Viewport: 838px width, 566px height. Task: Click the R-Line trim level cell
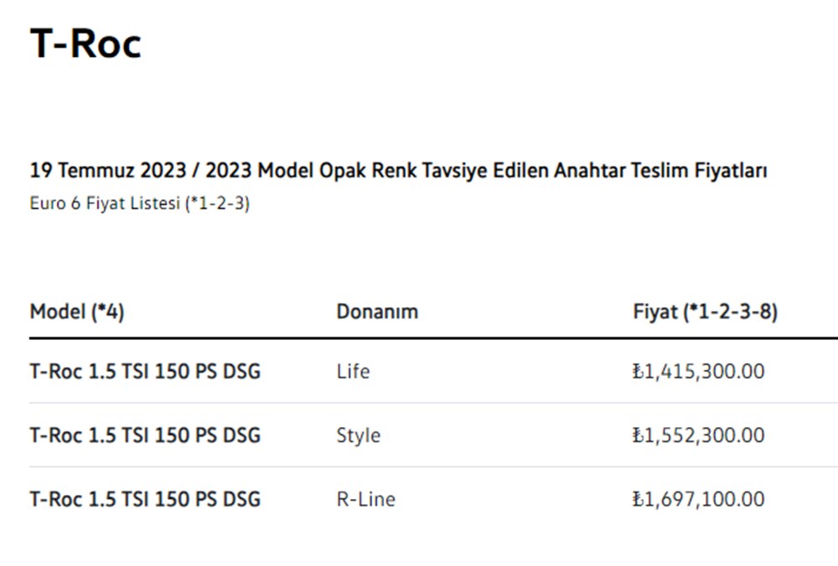pyautogui.click(x=365, y=500)
